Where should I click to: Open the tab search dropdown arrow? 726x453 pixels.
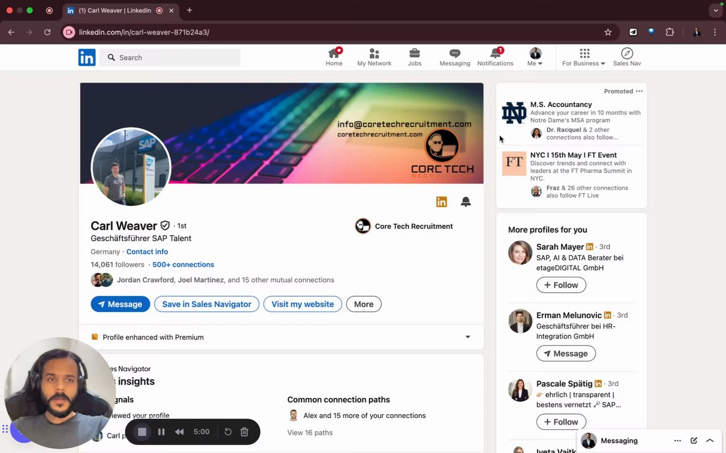point(716,10)
